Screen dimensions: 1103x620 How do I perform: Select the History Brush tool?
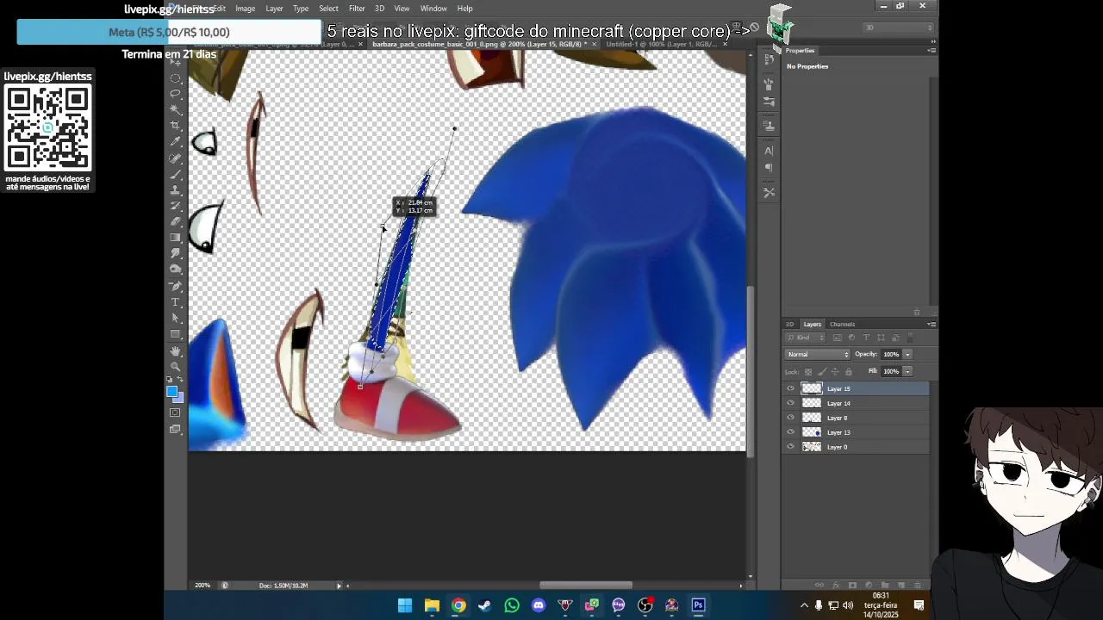[176, 205]
